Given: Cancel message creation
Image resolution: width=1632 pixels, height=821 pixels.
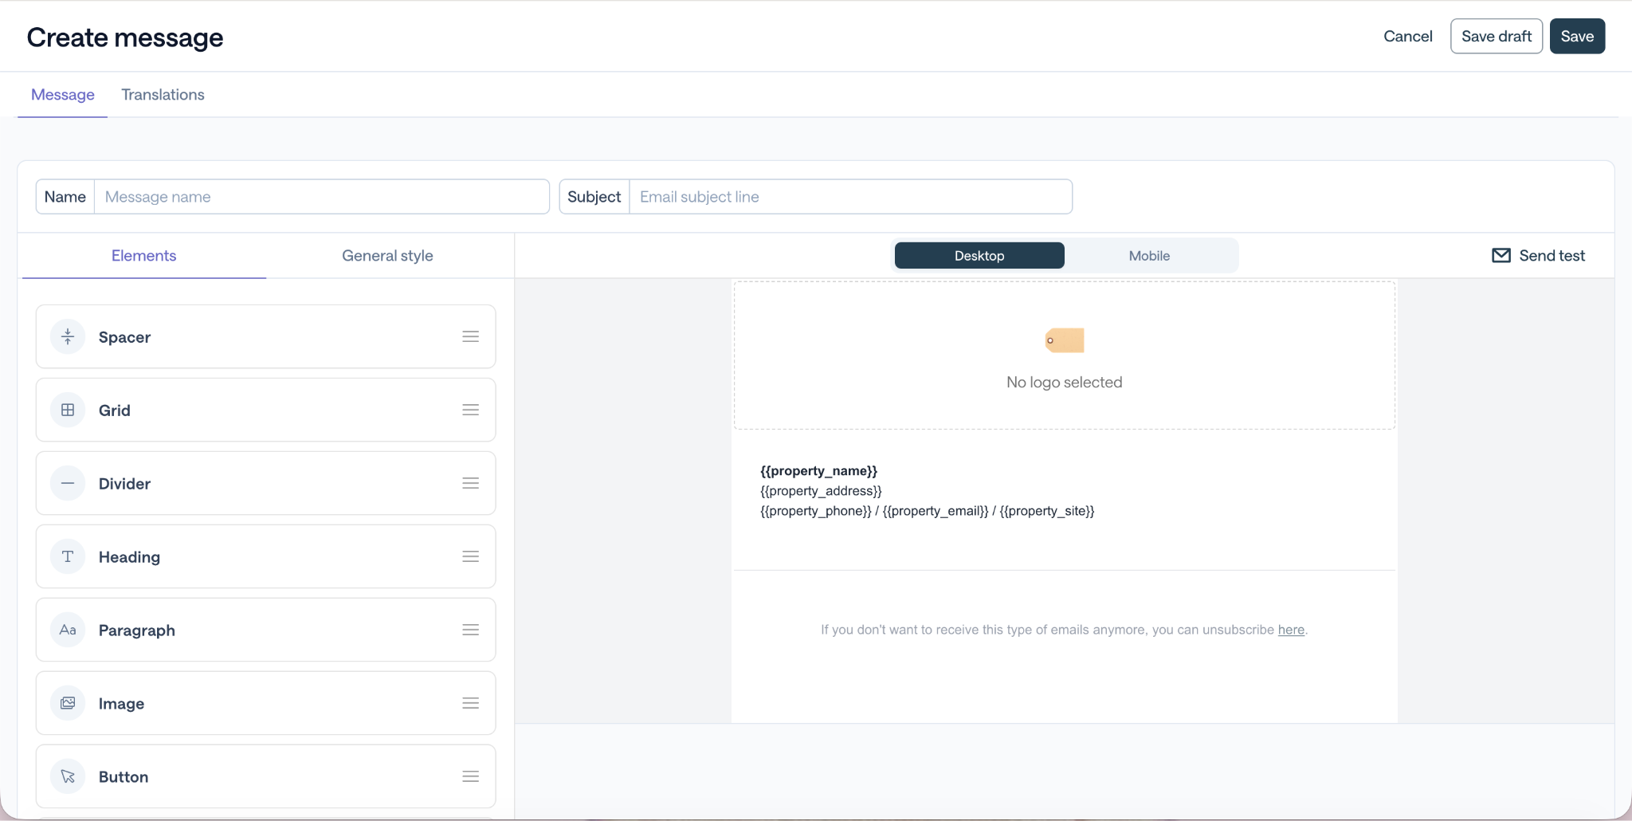Looking at the screenshot, I should click(1408, 36).
